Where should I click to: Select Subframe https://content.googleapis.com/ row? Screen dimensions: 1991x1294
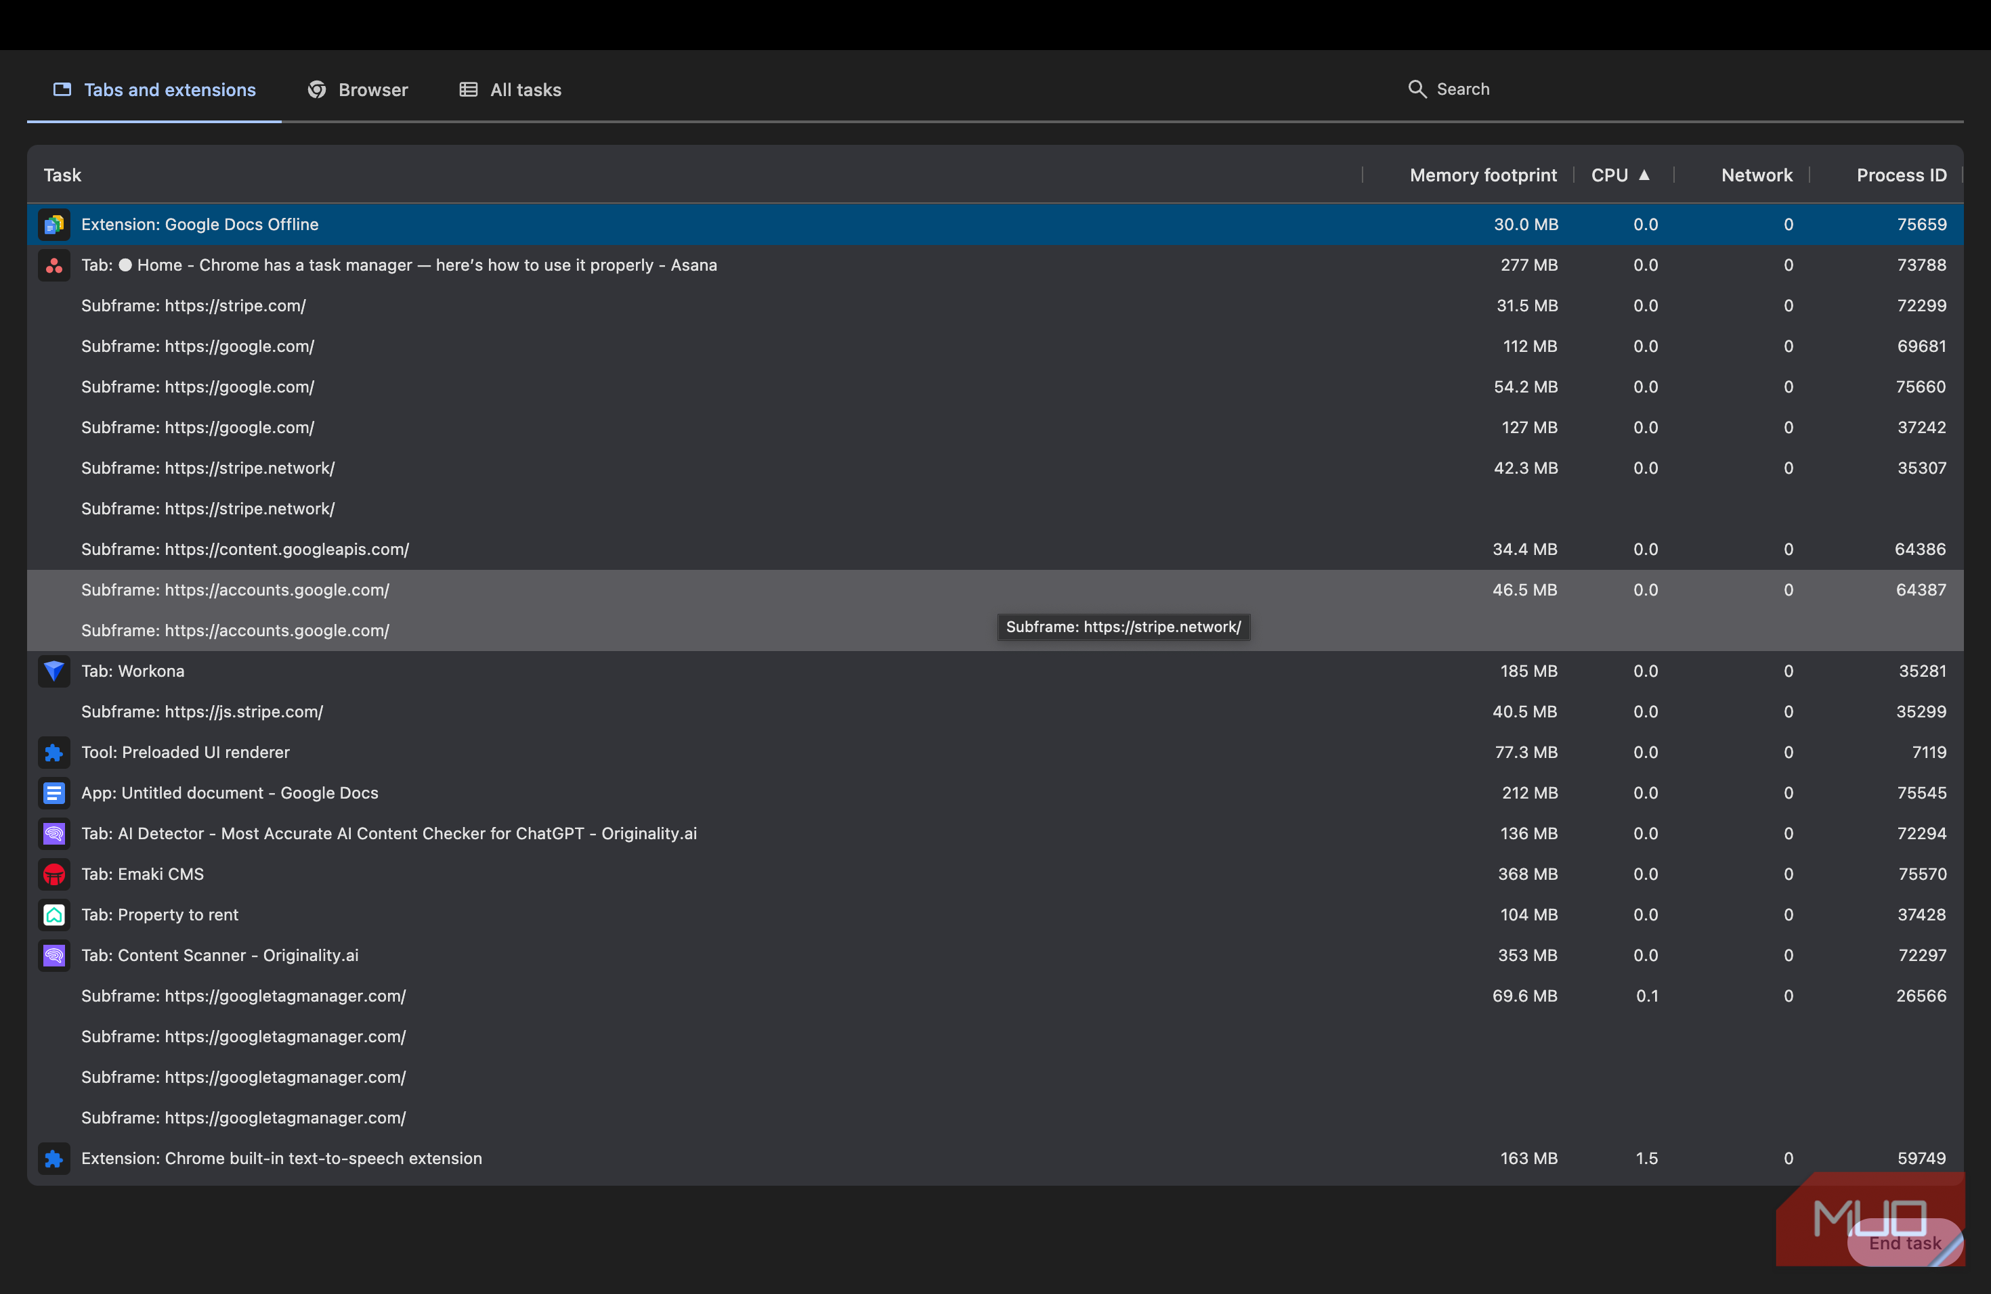point(996,549)
